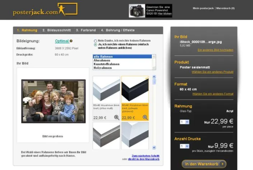Select the wide light silver frame thumbnail
The image size is (253, 170).
pyautogui.click(x=135, y=136)
